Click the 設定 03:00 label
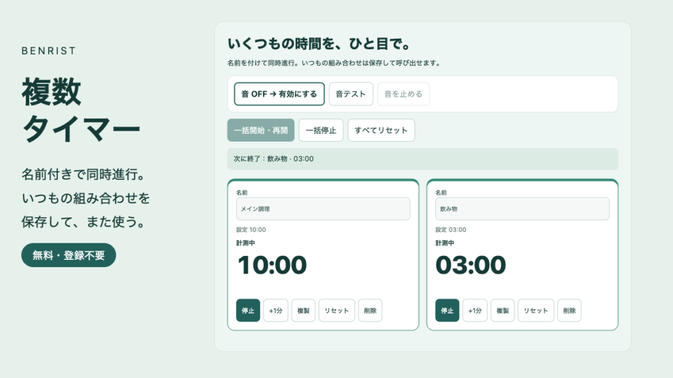673x378 pixels. (x=451, y=230)
